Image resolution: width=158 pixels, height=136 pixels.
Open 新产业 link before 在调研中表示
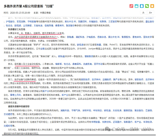(x=65, y=95)
